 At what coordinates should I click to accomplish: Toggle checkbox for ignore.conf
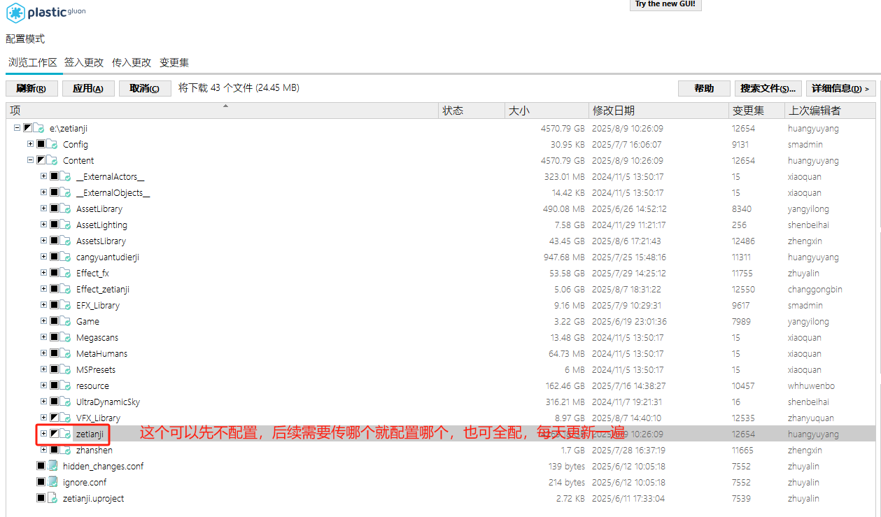[x=41, y=483]
